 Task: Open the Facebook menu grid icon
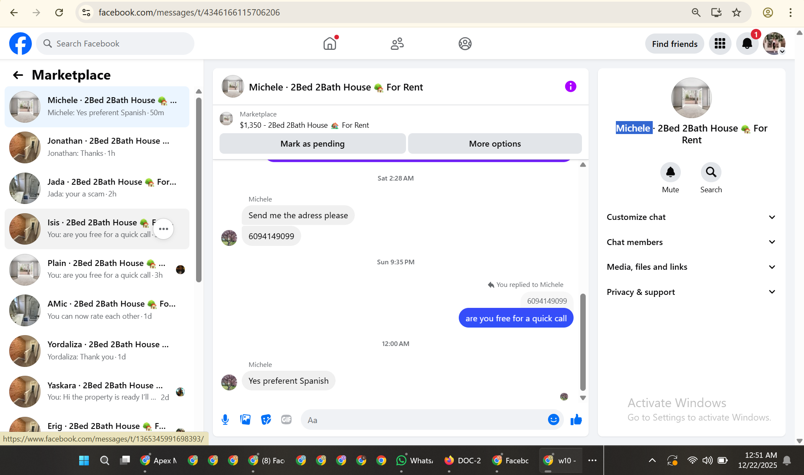720,44
